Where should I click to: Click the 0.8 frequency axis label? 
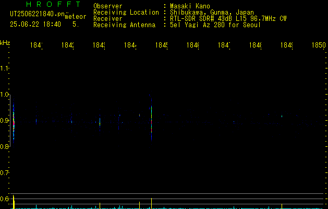(x=4, y=146)
